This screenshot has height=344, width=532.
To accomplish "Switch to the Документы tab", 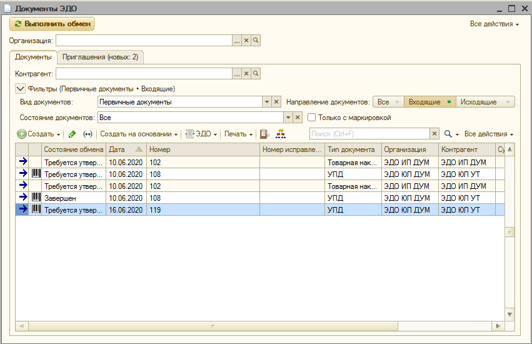I will click(33, 57).
